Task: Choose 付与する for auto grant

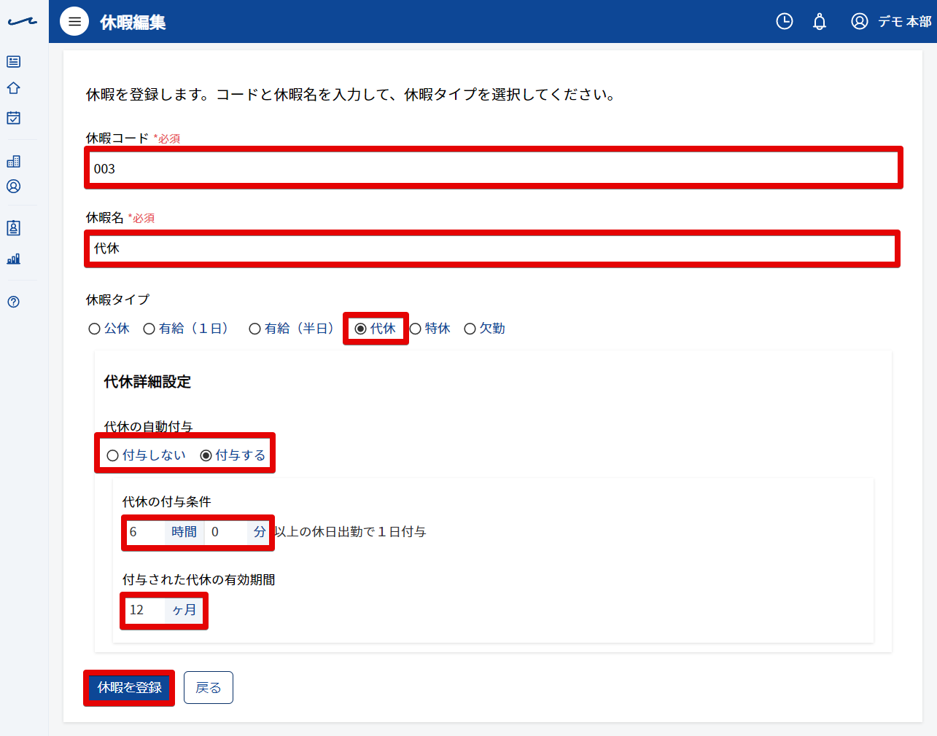Action: click(x=233, y=455)
